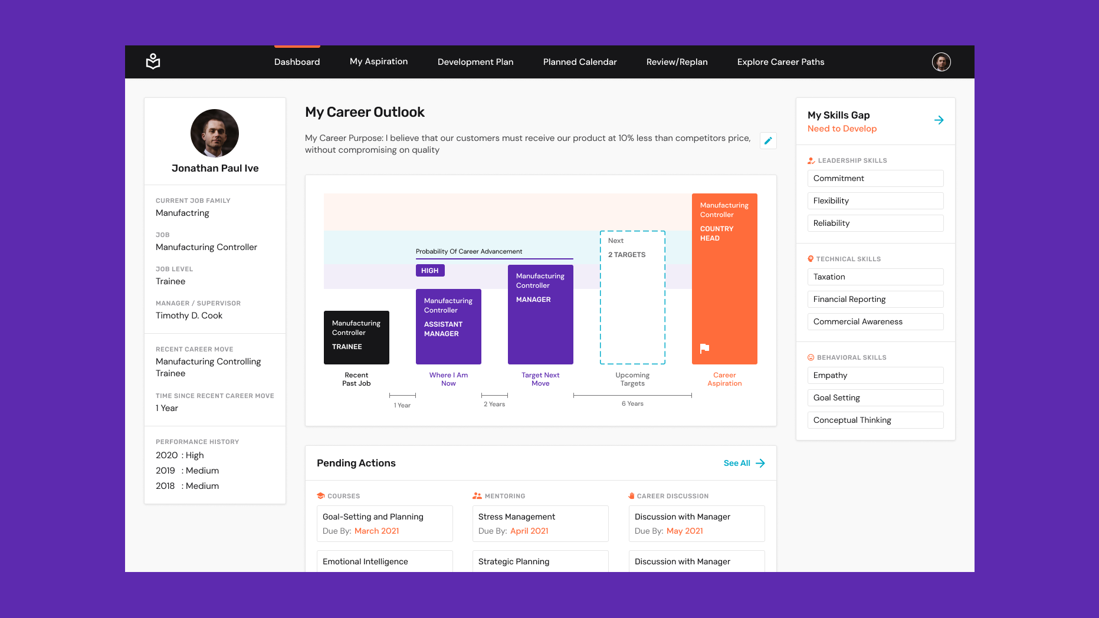Click the Leadership Skills person icon
This screenshot has height=618, width=1099.
tap(811, 160)
